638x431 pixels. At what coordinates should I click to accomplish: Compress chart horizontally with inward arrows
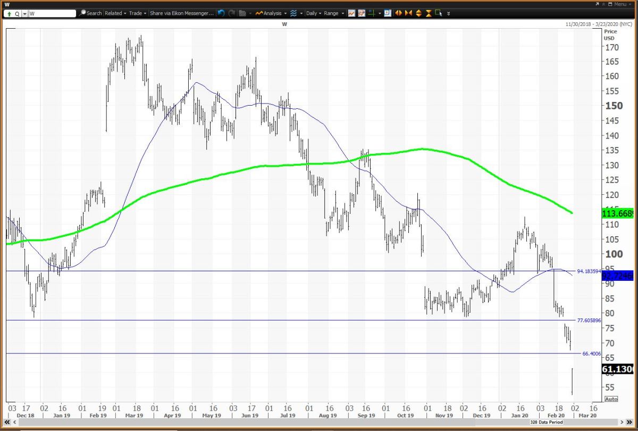click(x=408, y=13)
